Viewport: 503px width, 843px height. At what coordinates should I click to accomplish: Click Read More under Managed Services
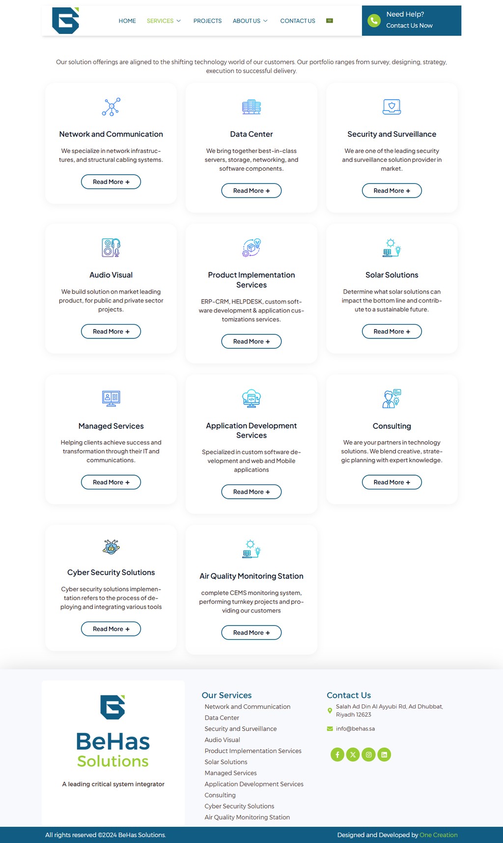click(111, 482)
